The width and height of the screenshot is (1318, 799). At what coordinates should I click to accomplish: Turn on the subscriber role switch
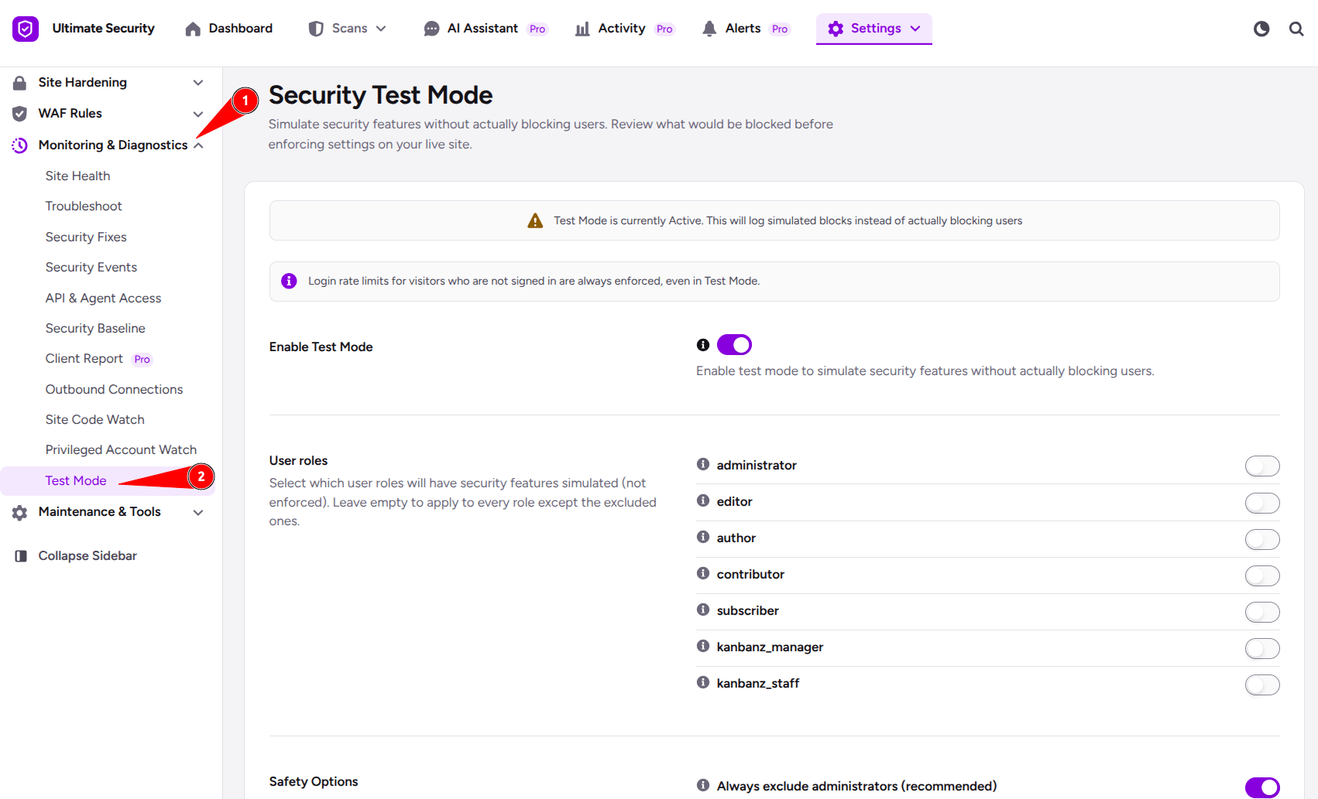pyautogui.click(x=1262, y=612)
